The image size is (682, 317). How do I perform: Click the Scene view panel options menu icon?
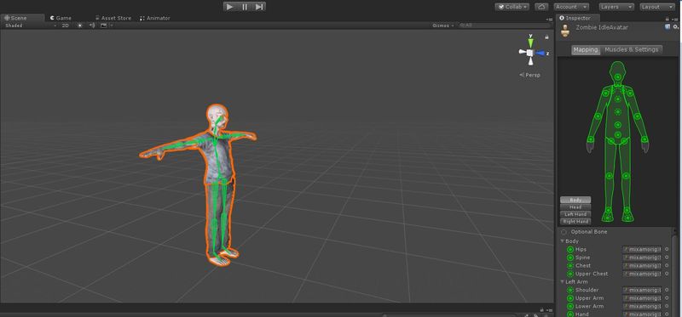click(x=549, y=19)
